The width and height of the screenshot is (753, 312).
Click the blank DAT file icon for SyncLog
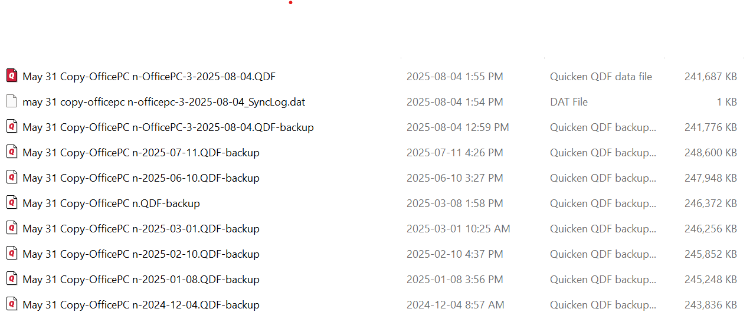(x=12, y=101)
